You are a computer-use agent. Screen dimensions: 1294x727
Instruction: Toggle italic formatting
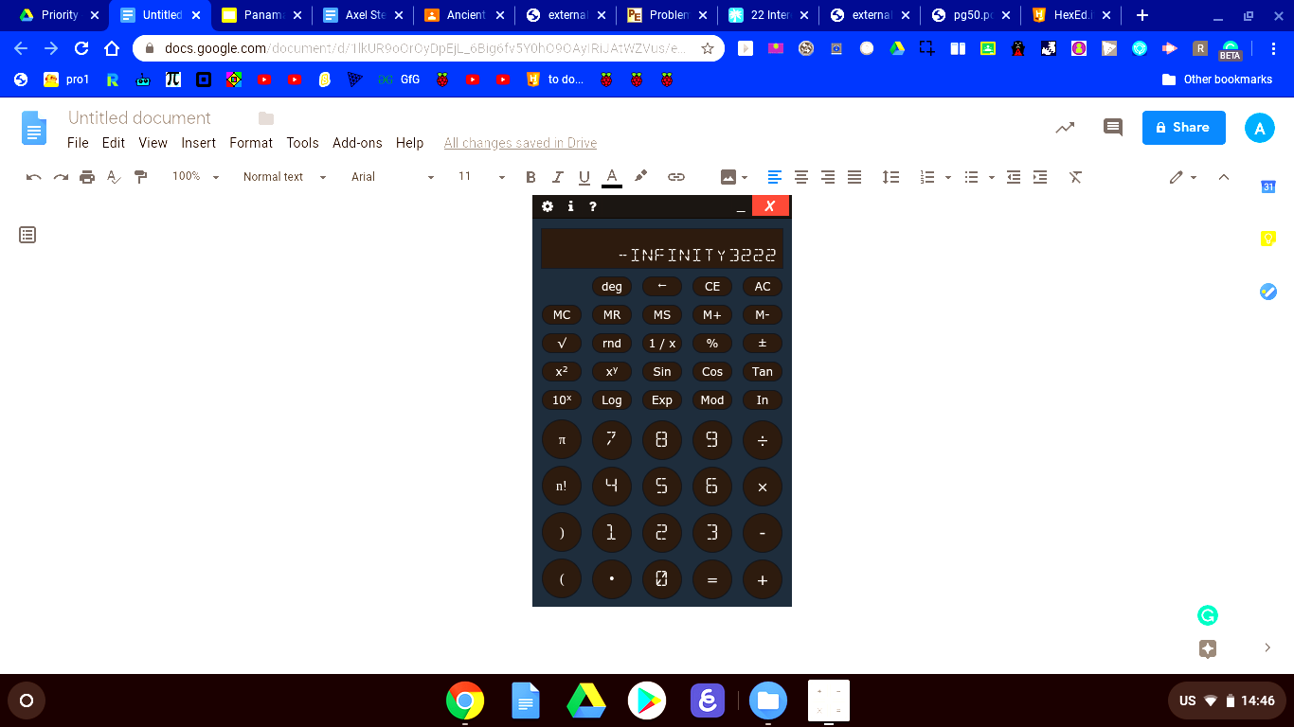558,177
